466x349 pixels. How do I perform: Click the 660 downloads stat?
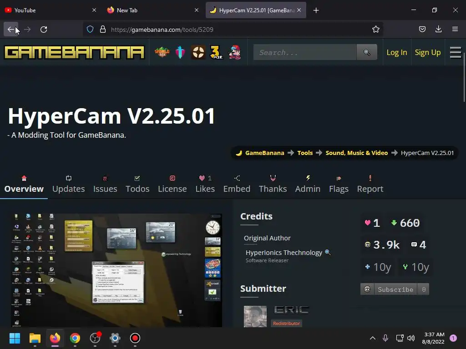(405, 223)
